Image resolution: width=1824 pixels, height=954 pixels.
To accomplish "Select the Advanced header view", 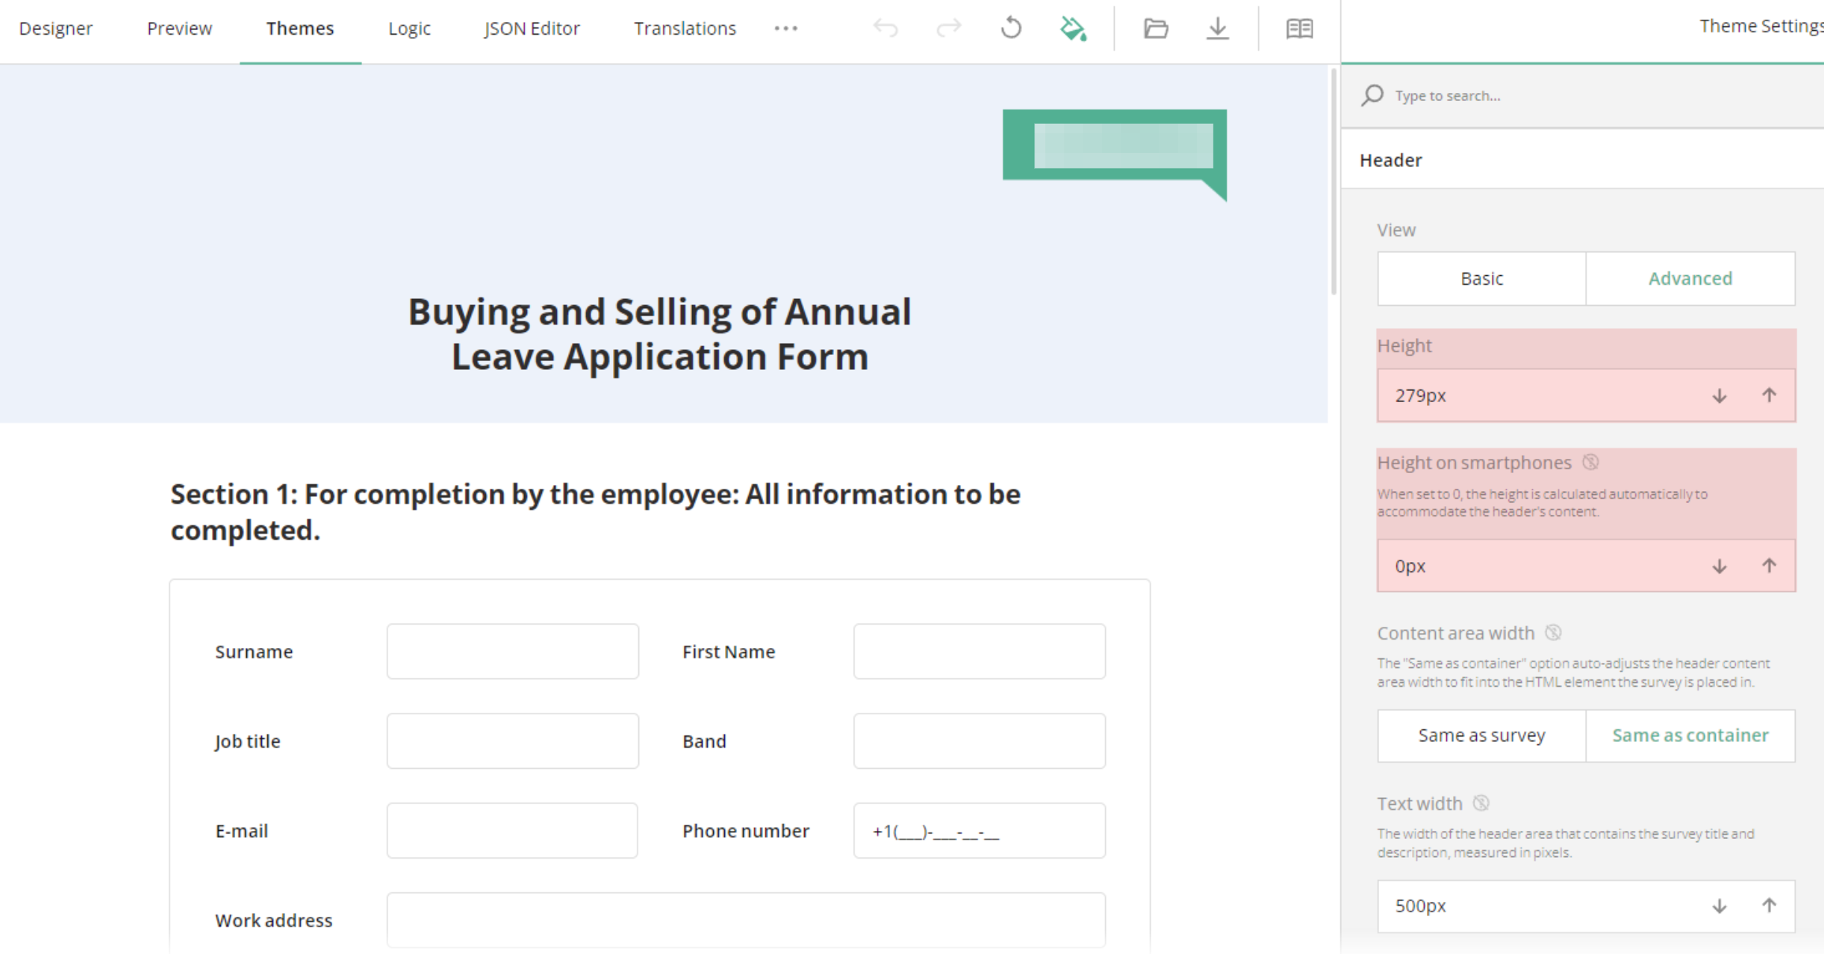I will point(1690,278).
